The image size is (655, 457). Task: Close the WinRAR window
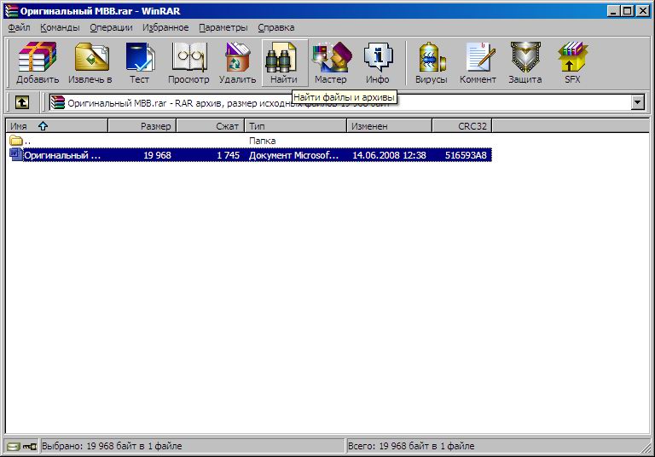(x=643, y=11)
